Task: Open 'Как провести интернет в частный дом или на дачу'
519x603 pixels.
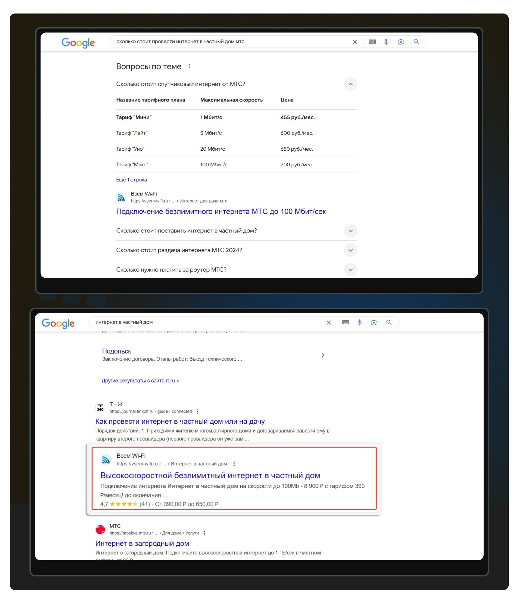Action: pos(180,422)
